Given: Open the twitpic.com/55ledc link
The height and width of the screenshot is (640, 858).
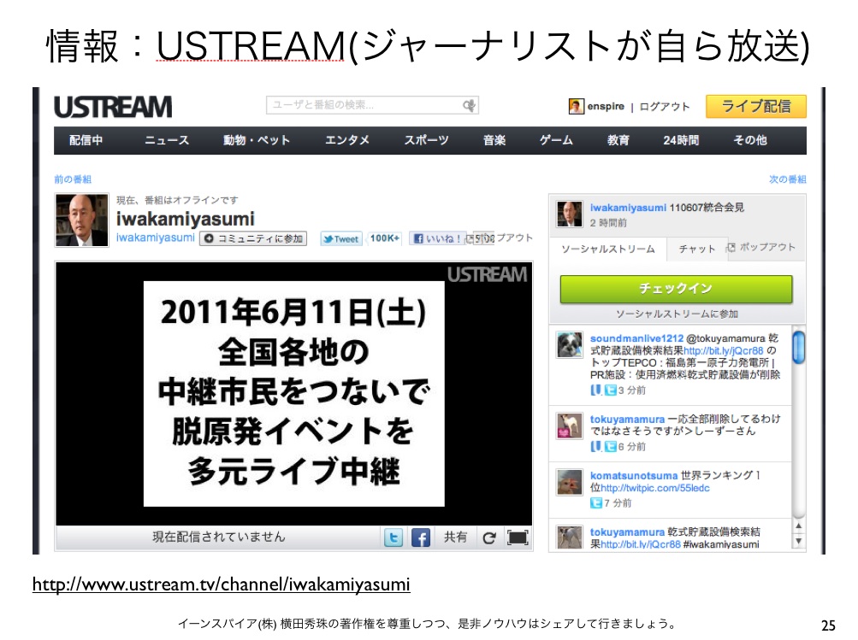Looking at the screenshot, I should coord(655,488).
